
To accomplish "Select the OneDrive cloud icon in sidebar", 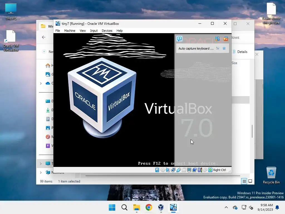I will point(48,83).
